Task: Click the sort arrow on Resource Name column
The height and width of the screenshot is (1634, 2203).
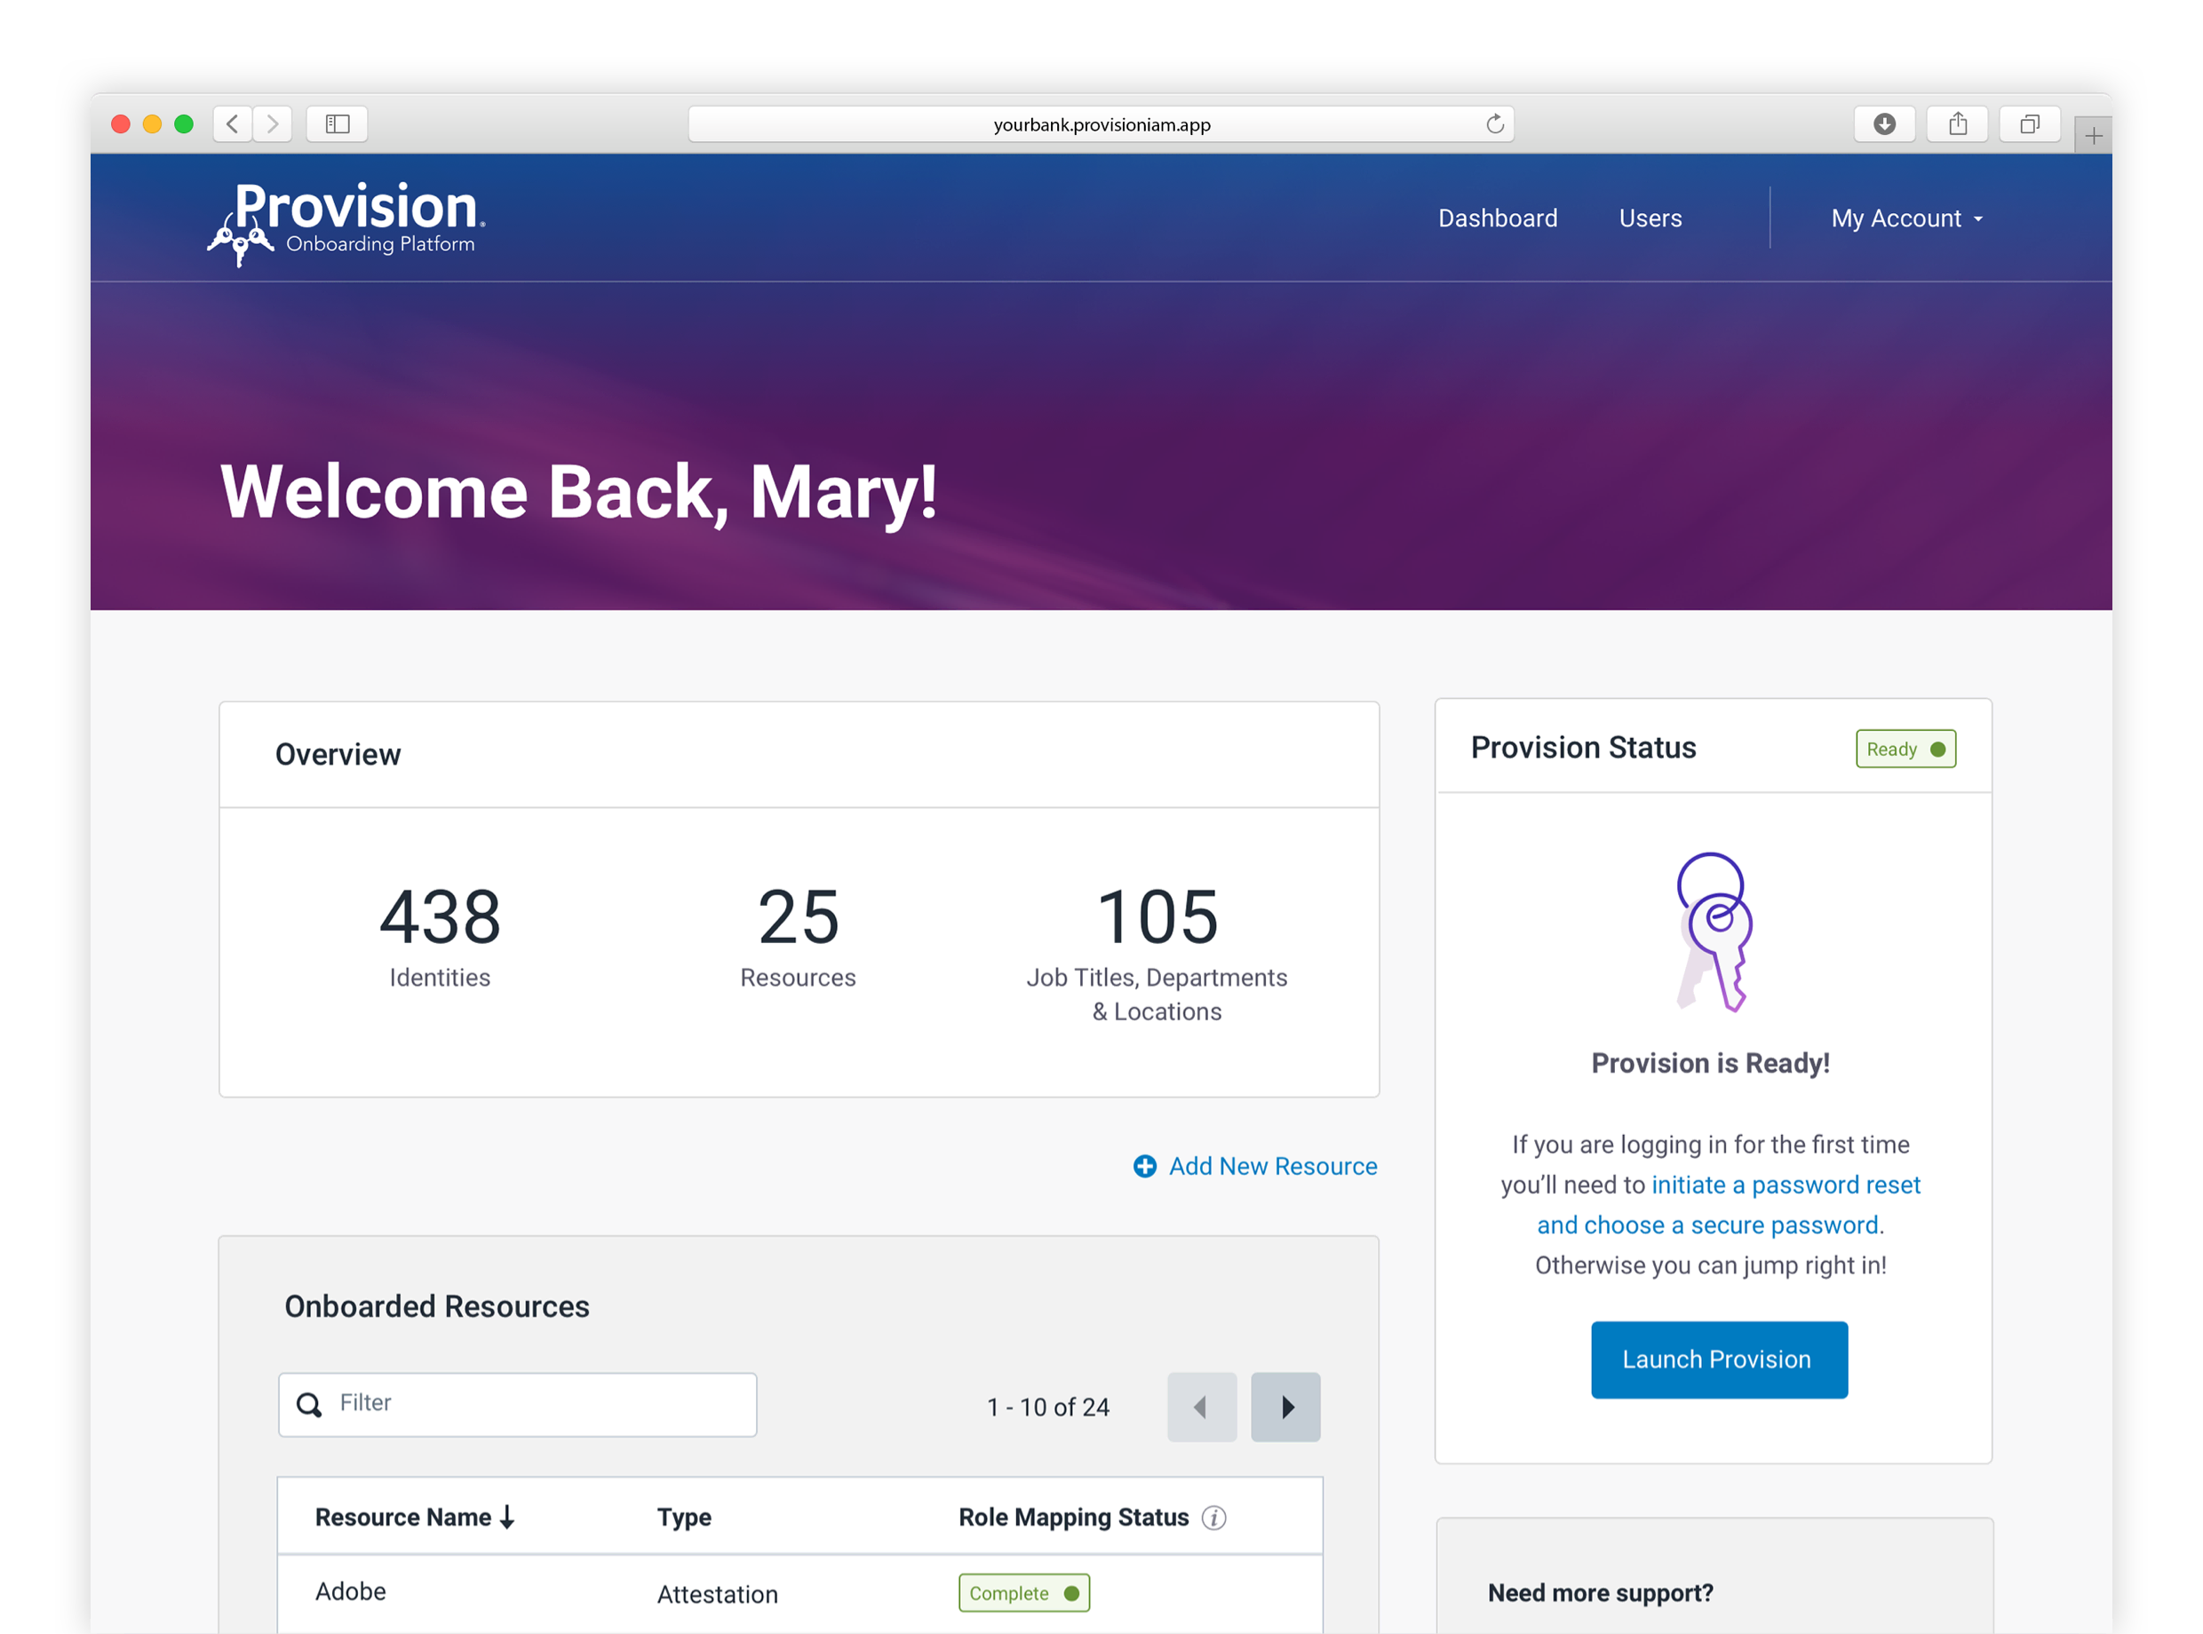Action: pos(506,1515)
